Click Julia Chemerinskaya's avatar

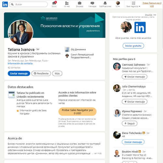point(117,88)
